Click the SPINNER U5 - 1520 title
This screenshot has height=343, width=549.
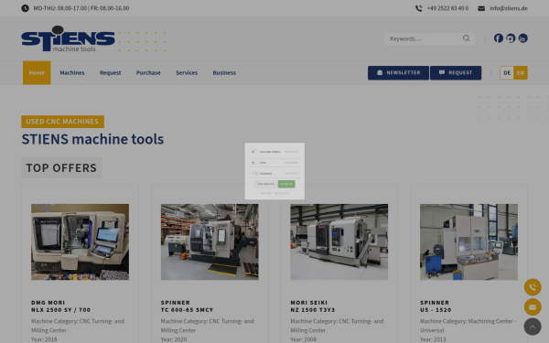coord(436,306)
